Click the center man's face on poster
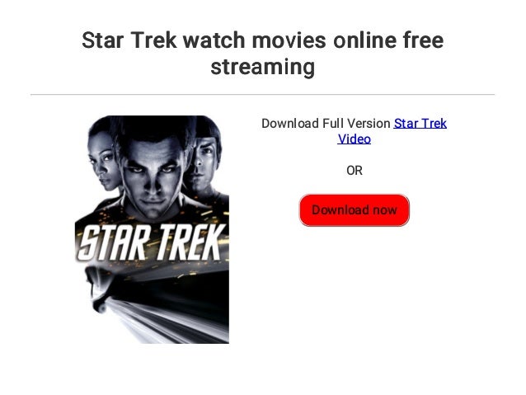Screen dimensions: 526x395 [x=153, y=178]
